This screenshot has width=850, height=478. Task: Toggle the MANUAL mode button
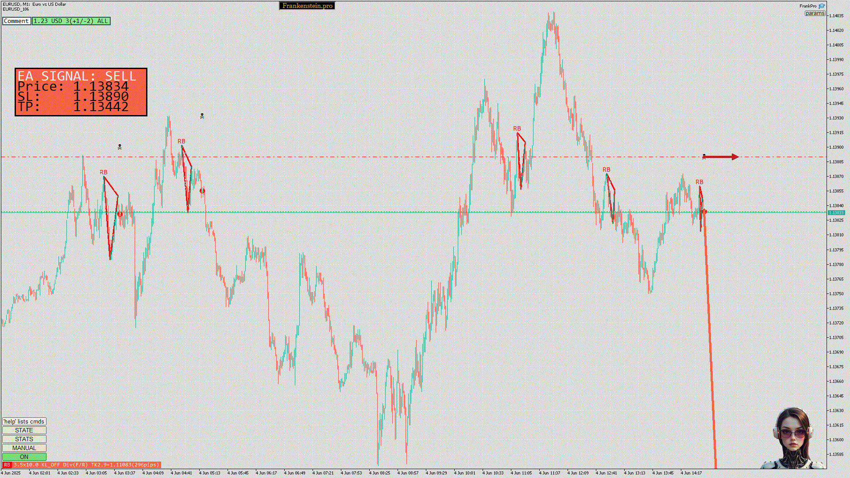pos(24,448)
